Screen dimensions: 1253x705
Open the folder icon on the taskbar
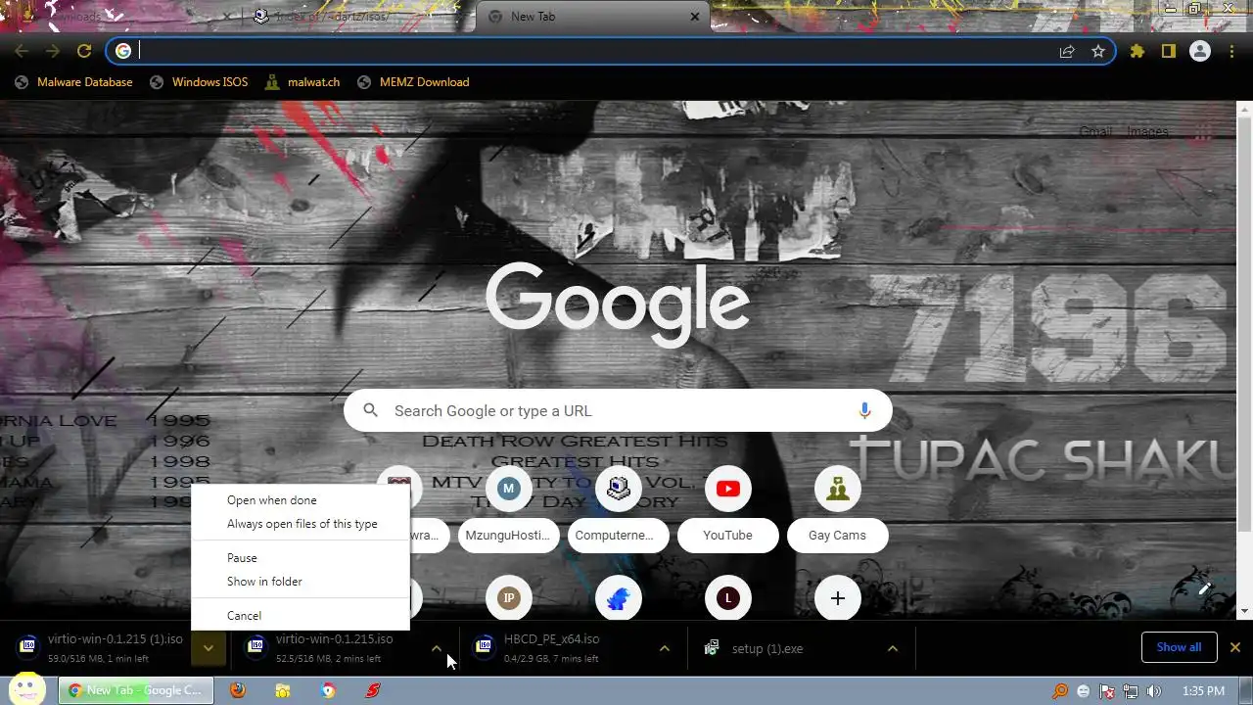[x=282, y=690]
